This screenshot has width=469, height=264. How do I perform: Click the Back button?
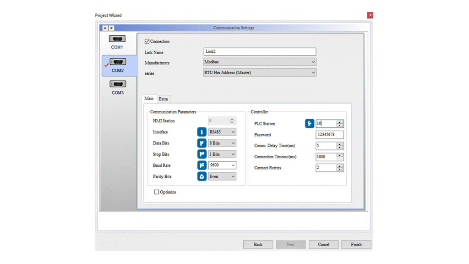pyautogui.click(x=258, y=245)
